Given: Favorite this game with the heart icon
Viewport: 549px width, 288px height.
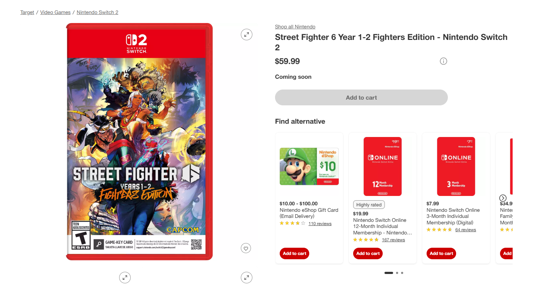Looking at the screenshot, I should (246, 248).
